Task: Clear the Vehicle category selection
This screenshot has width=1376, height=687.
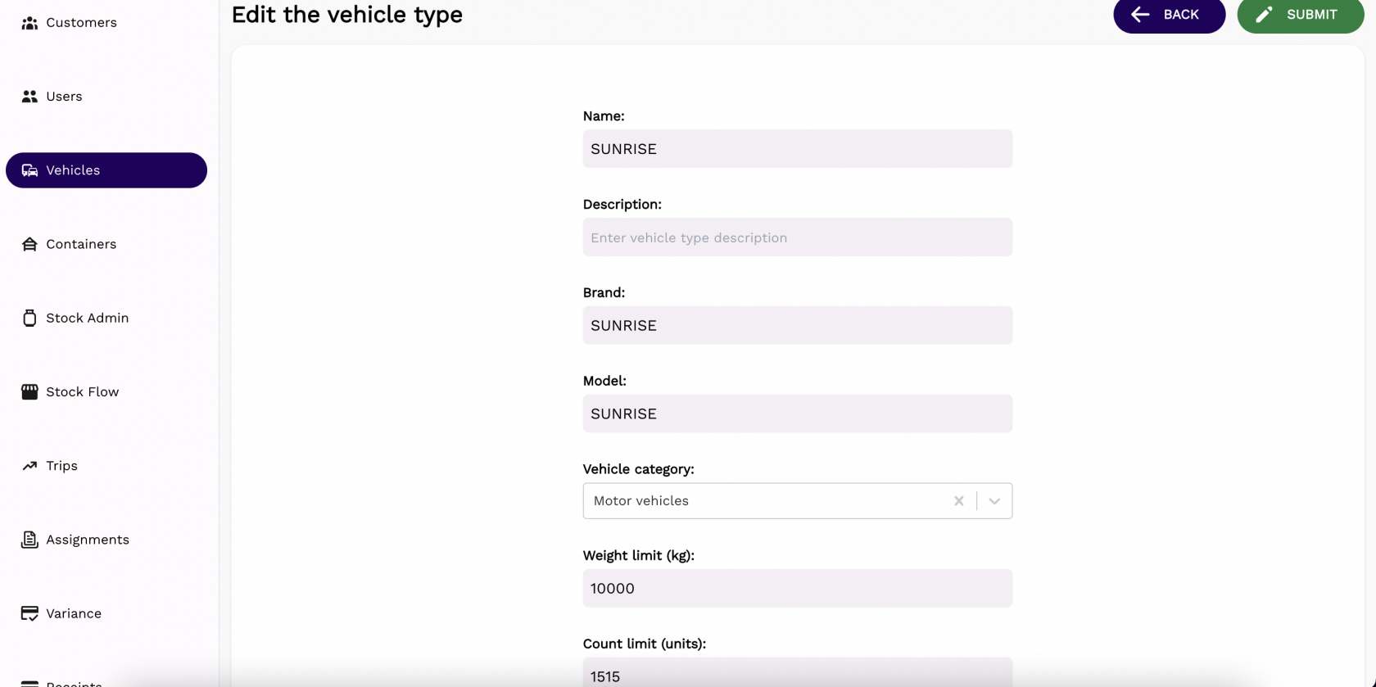Action: 959,501
